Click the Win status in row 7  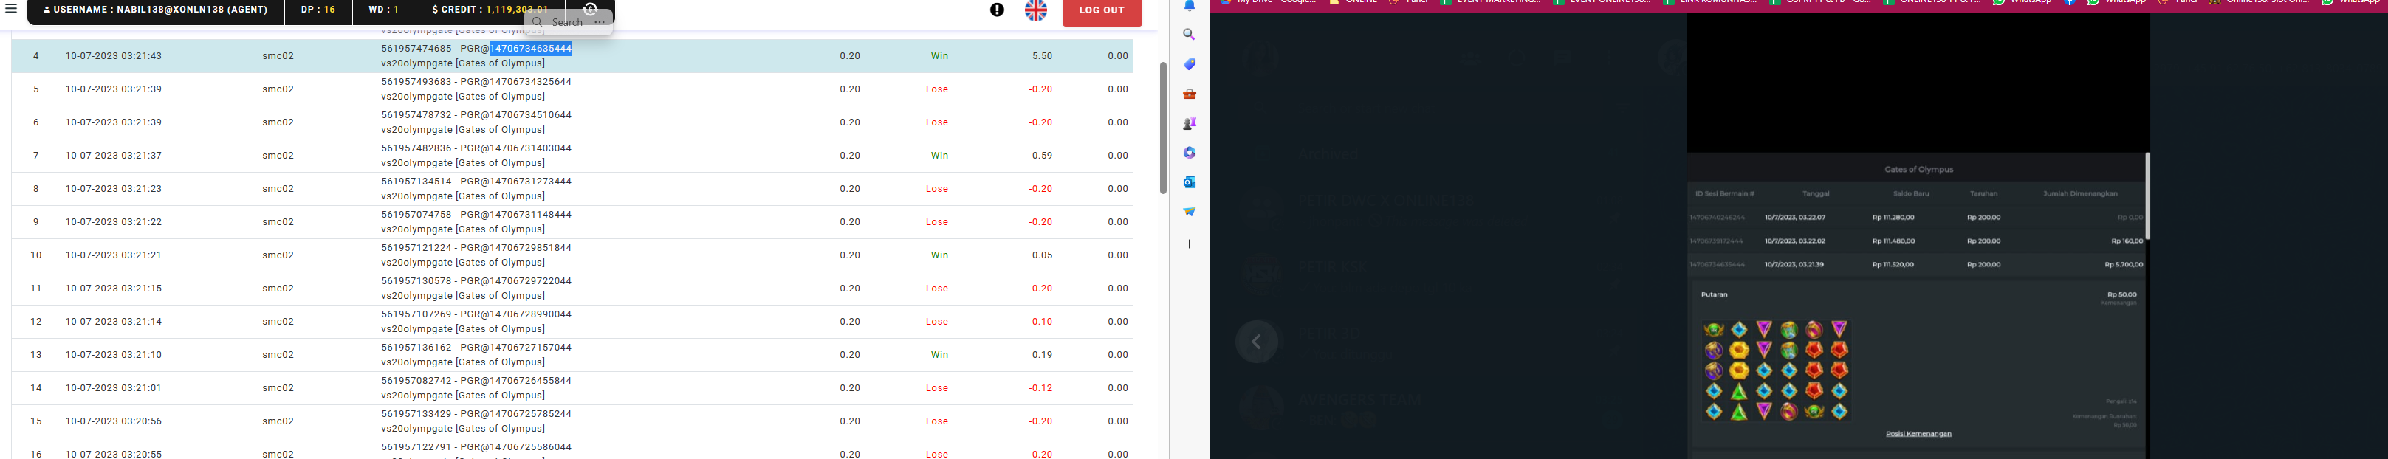(x=939, y=156)
